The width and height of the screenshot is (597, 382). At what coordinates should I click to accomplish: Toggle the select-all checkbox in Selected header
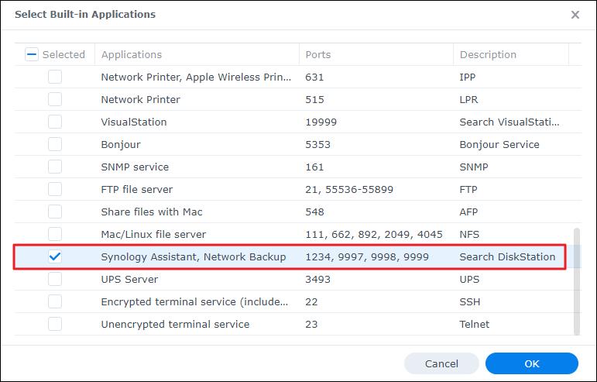coord(32,54)
